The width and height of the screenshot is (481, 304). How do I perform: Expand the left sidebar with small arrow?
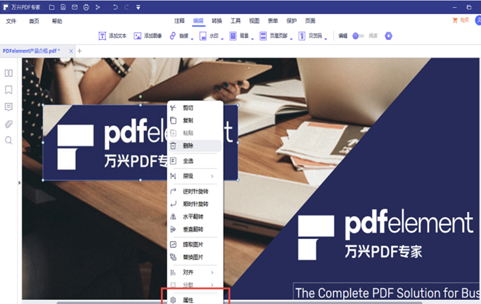19,182
